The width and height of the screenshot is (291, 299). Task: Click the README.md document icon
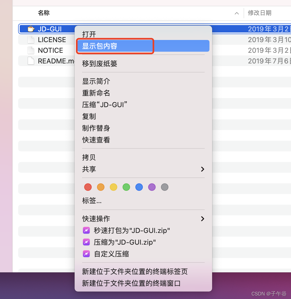point(31,61)
